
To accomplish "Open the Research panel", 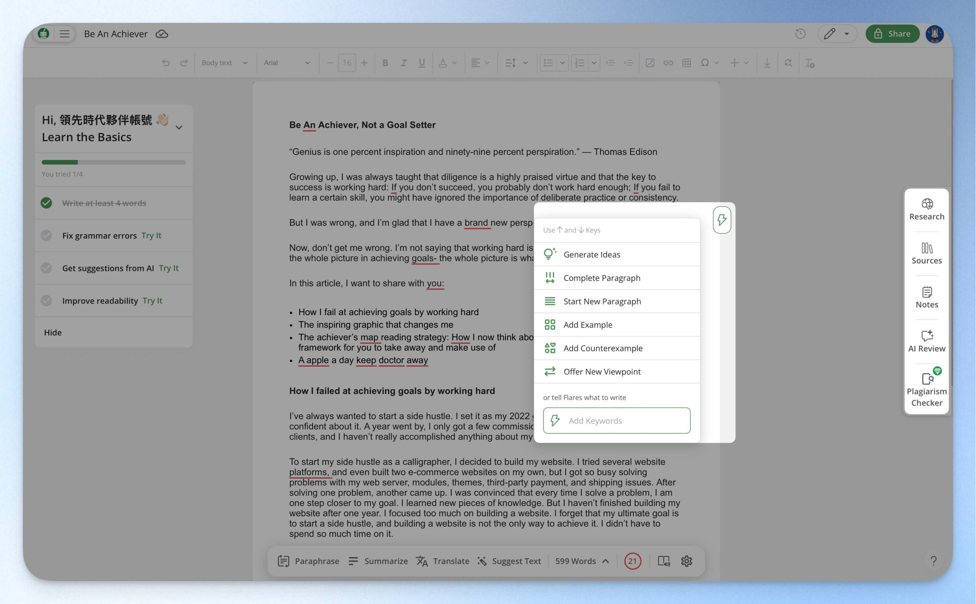I will (926, 210).
